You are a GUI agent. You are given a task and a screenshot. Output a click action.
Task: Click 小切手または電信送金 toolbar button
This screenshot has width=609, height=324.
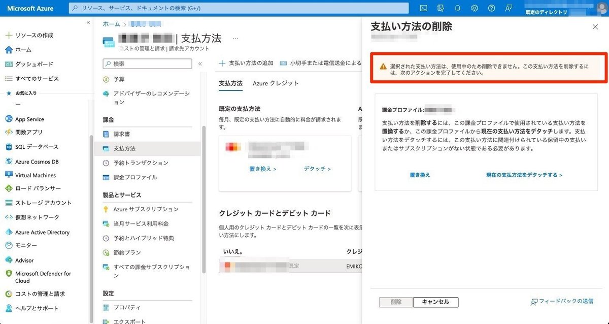pos(321,63)
